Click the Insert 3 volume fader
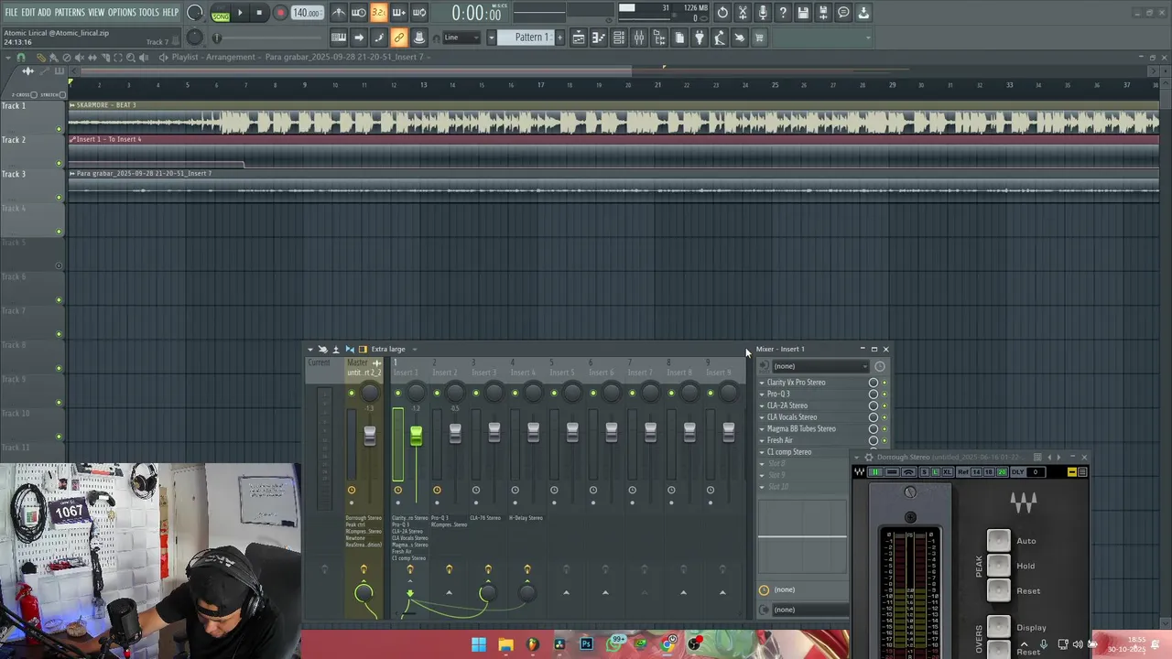The image size is (1172, 659). pos(494,433)
